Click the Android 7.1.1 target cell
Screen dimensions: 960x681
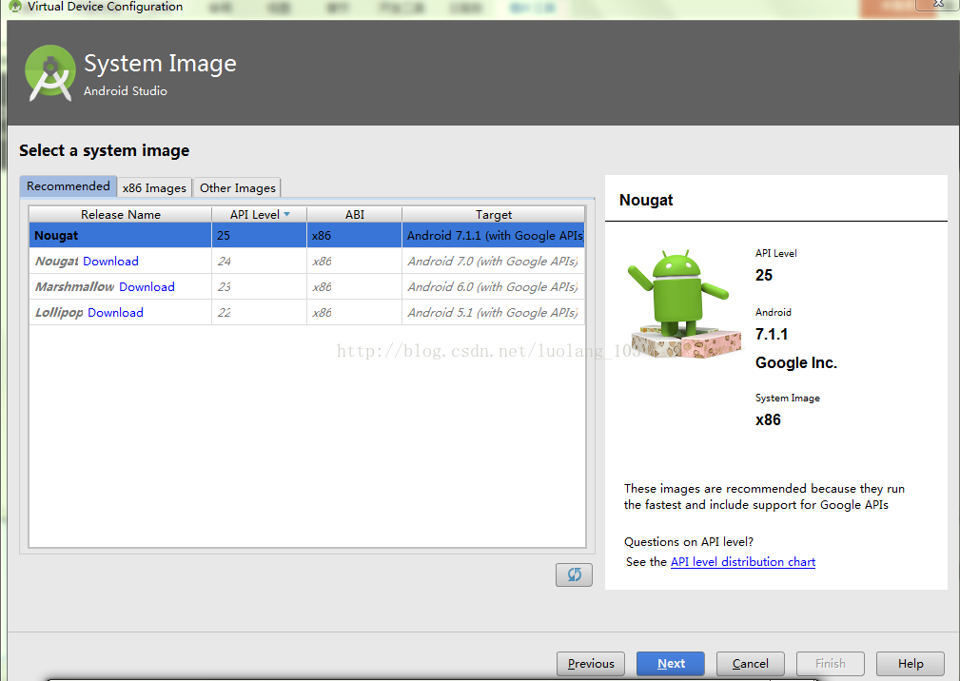[x=494, y=236]
